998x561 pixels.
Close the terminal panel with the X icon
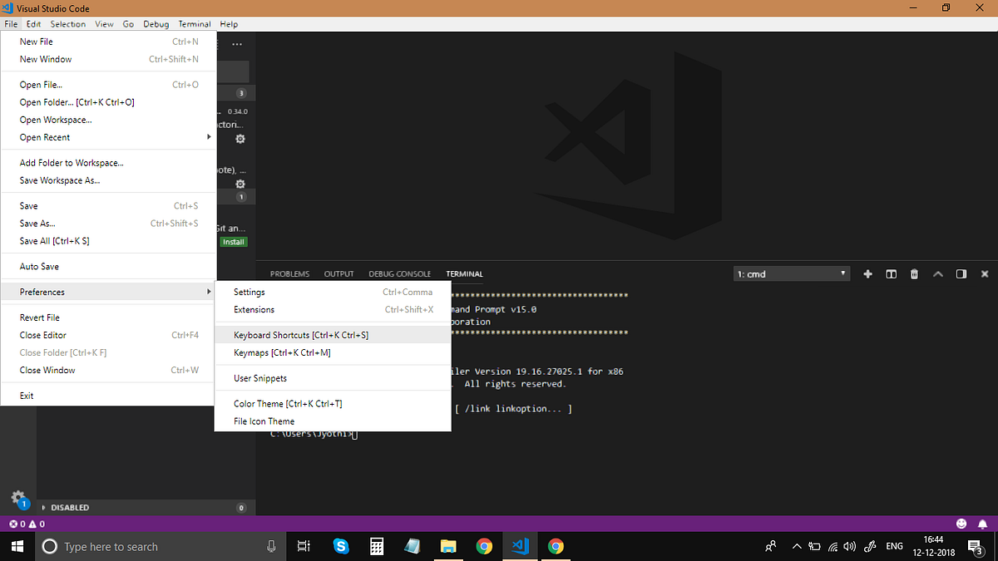click(985, 273)
